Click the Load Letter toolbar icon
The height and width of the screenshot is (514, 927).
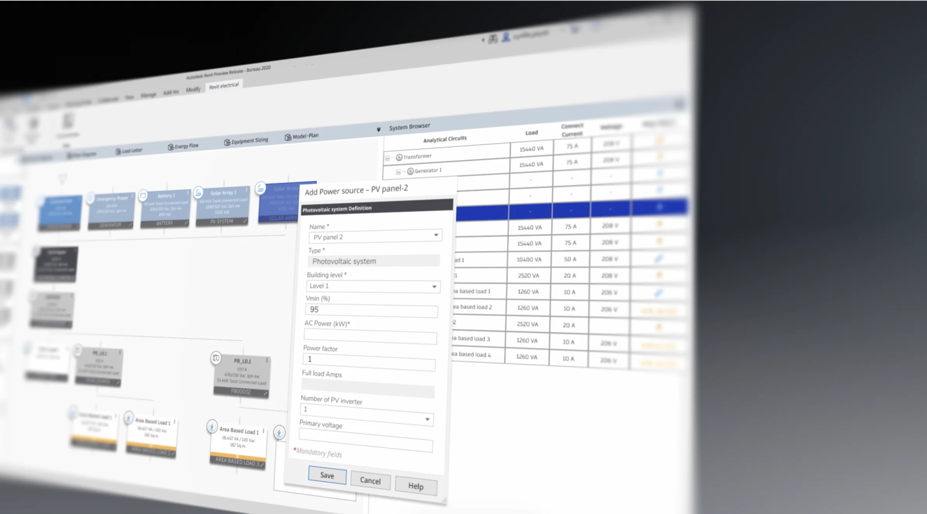[x=118, y=151]
